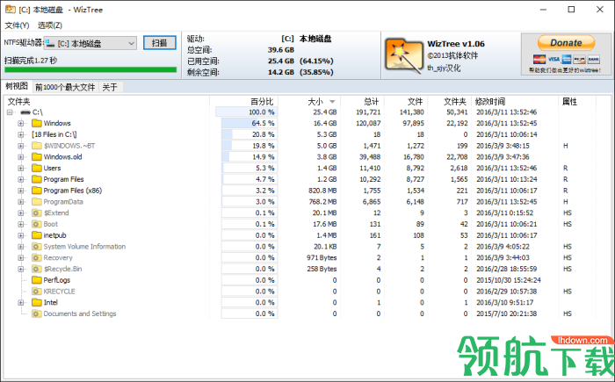
Task: Switch to the 树视图 tab
Action: click(x=17, y=87)
